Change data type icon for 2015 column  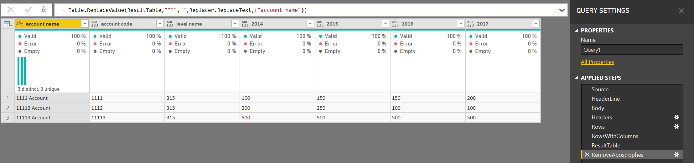tap(320, 24)
